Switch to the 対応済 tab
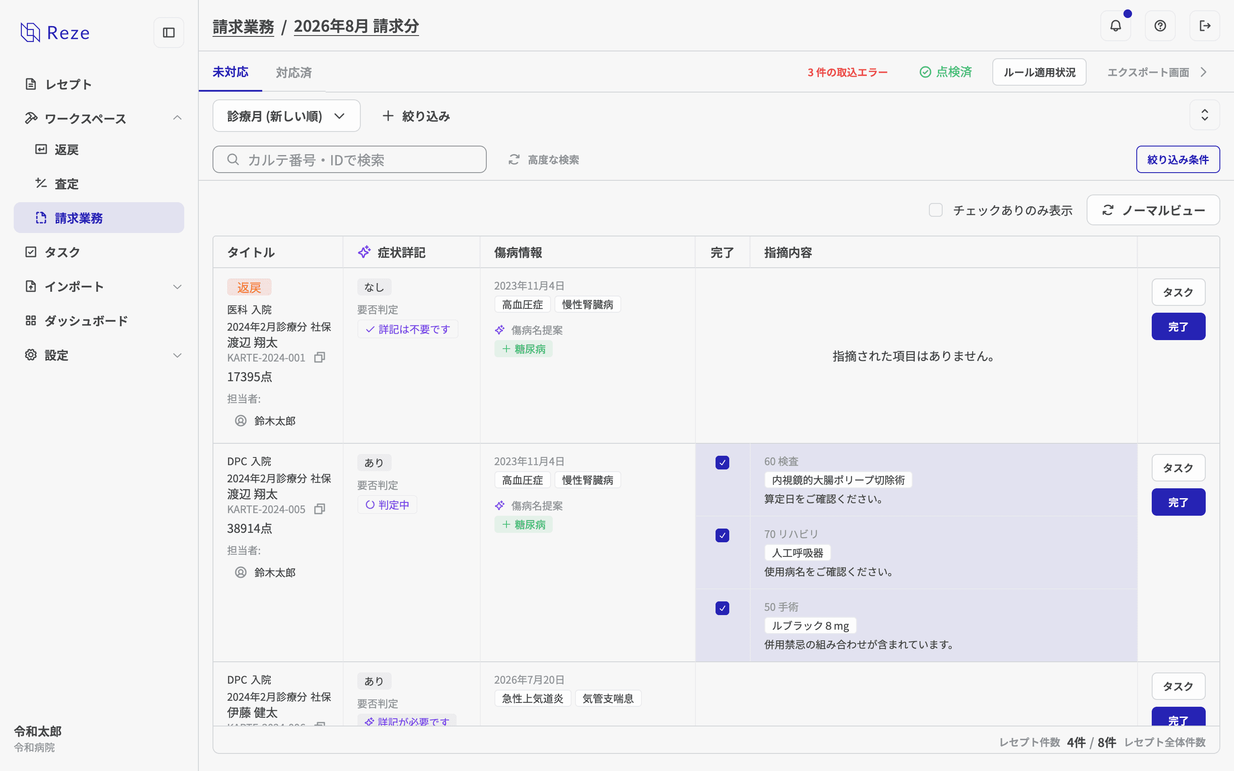 coord(294,72)
